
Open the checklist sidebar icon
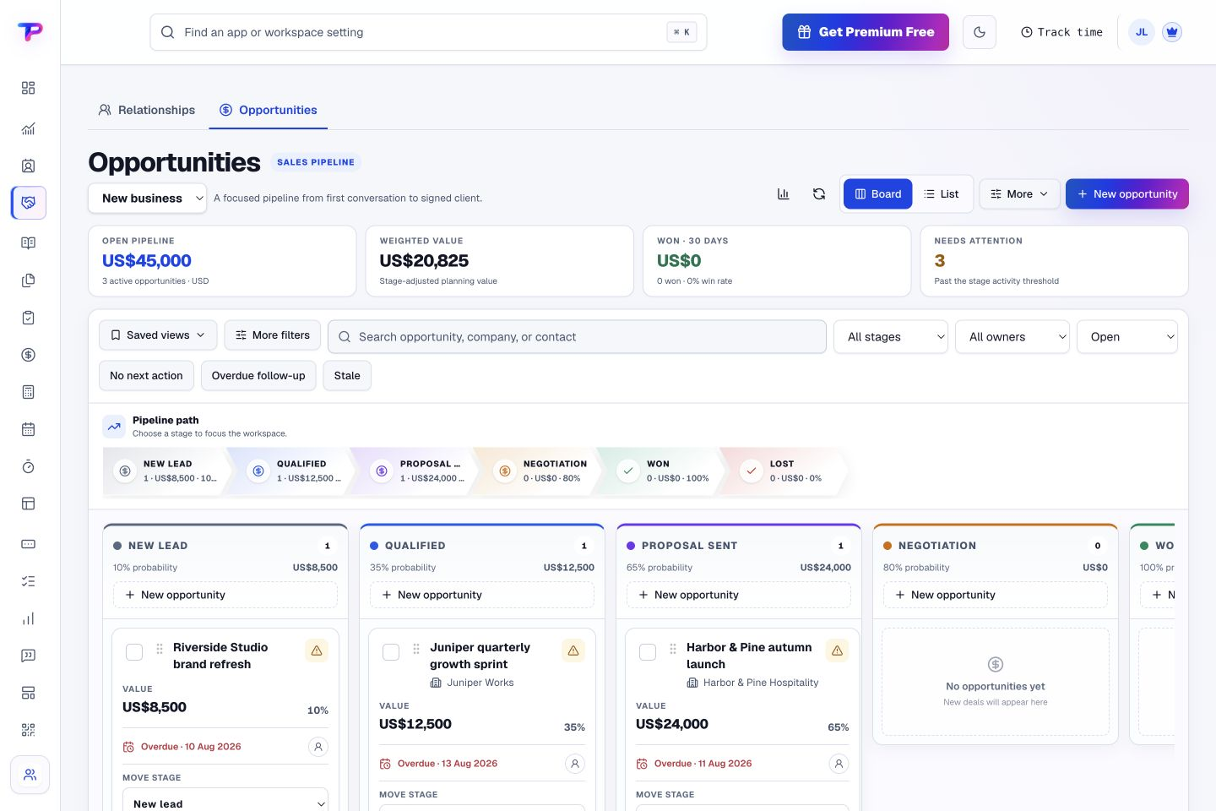(x=28, y=581)
